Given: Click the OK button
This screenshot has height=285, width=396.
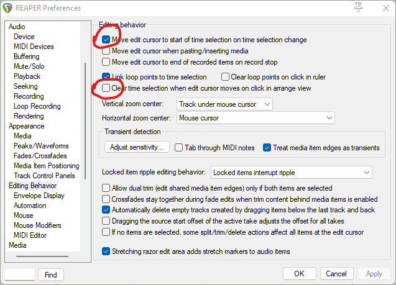Looking at the screenshot, I should pos(299,274).
